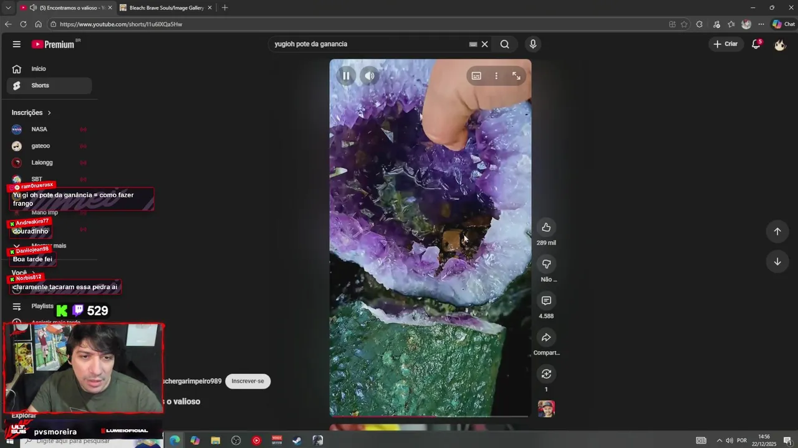Open the system volume control
The height and width of the screenshot is (448, 798).
tap(729, 441)
